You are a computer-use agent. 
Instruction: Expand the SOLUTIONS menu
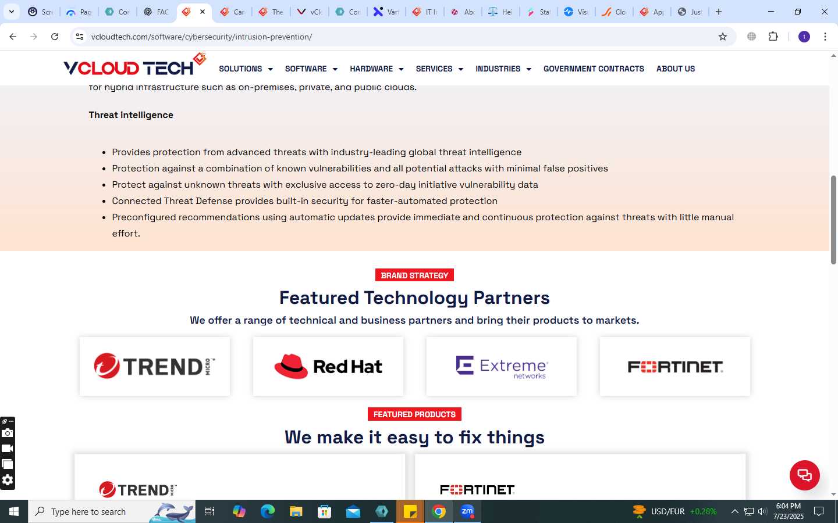pyautogui.click(x=246, y=69)
